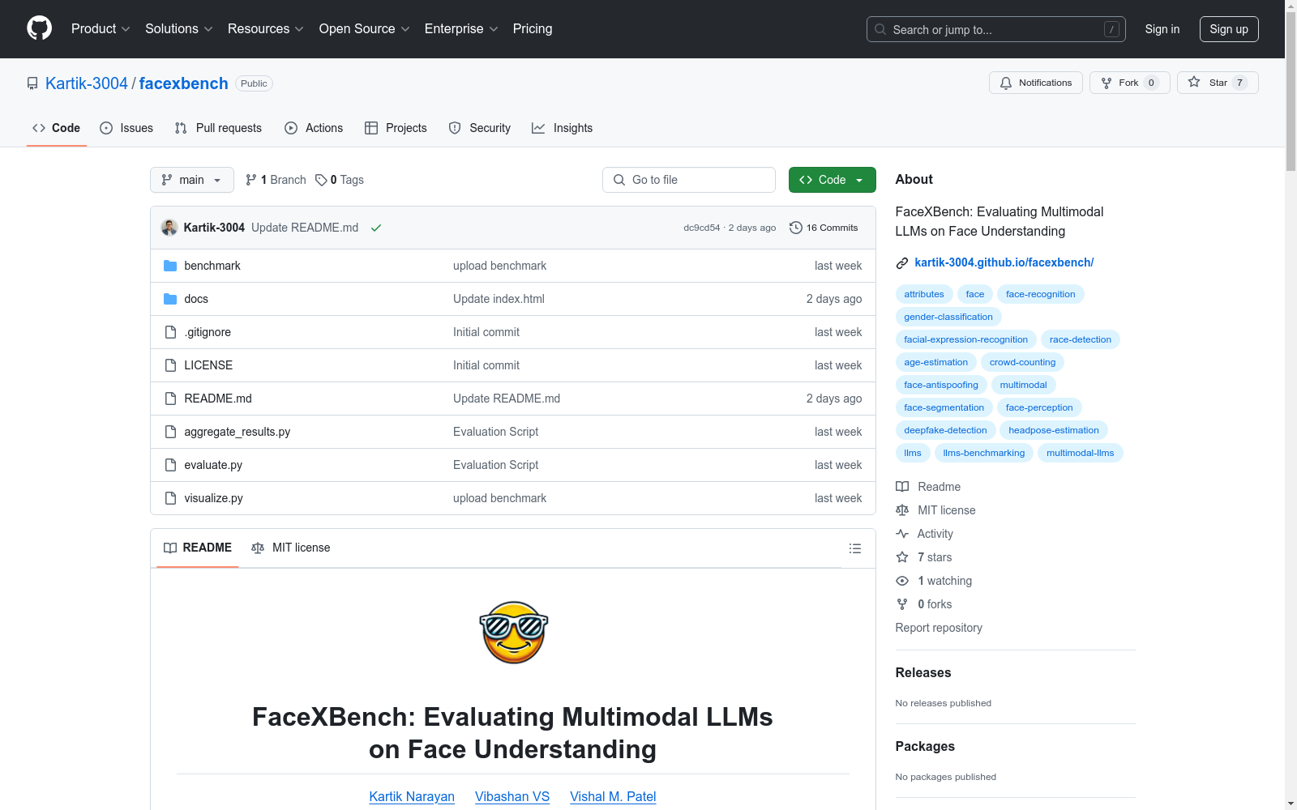Open the Kartik Narayan author link

pyautogui.click(x=412, y=797)
